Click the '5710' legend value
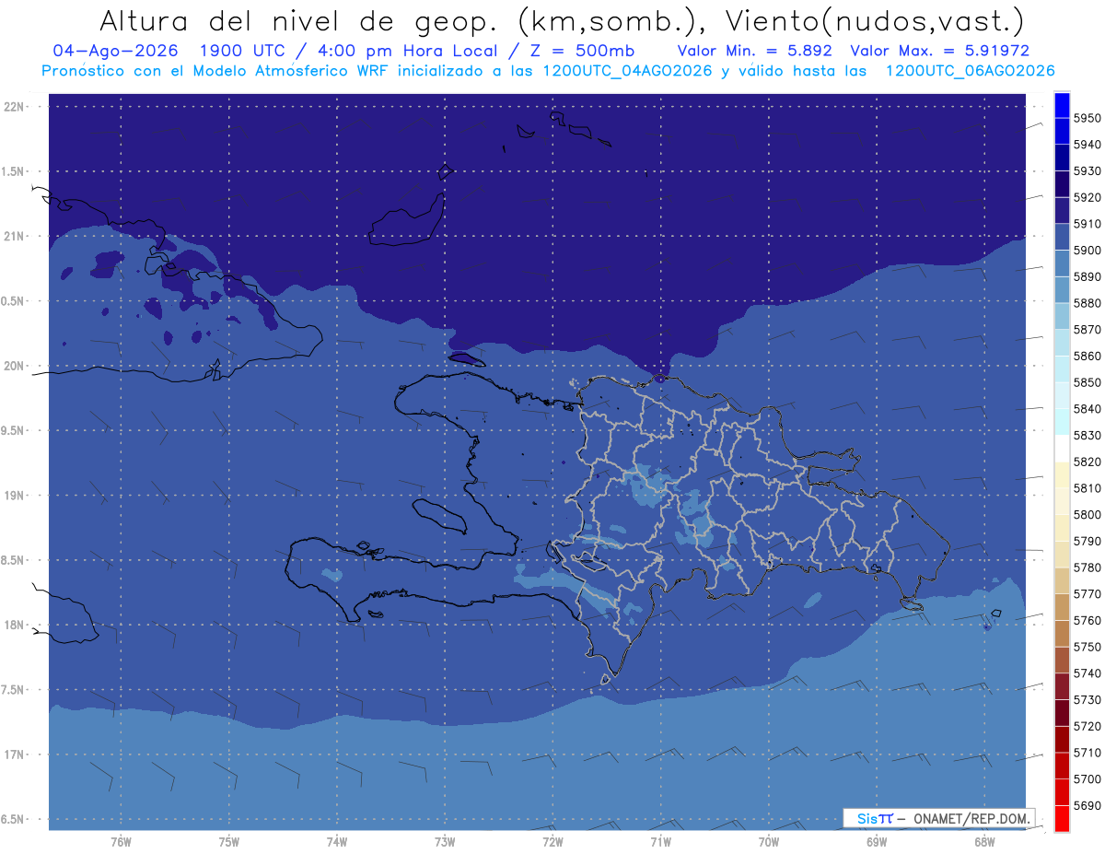 1087,753
